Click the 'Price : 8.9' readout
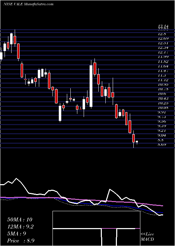This screenshot has width=175, height=246. point(21,241)
